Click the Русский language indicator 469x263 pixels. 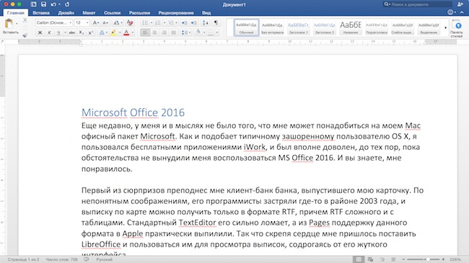point(104,259)
